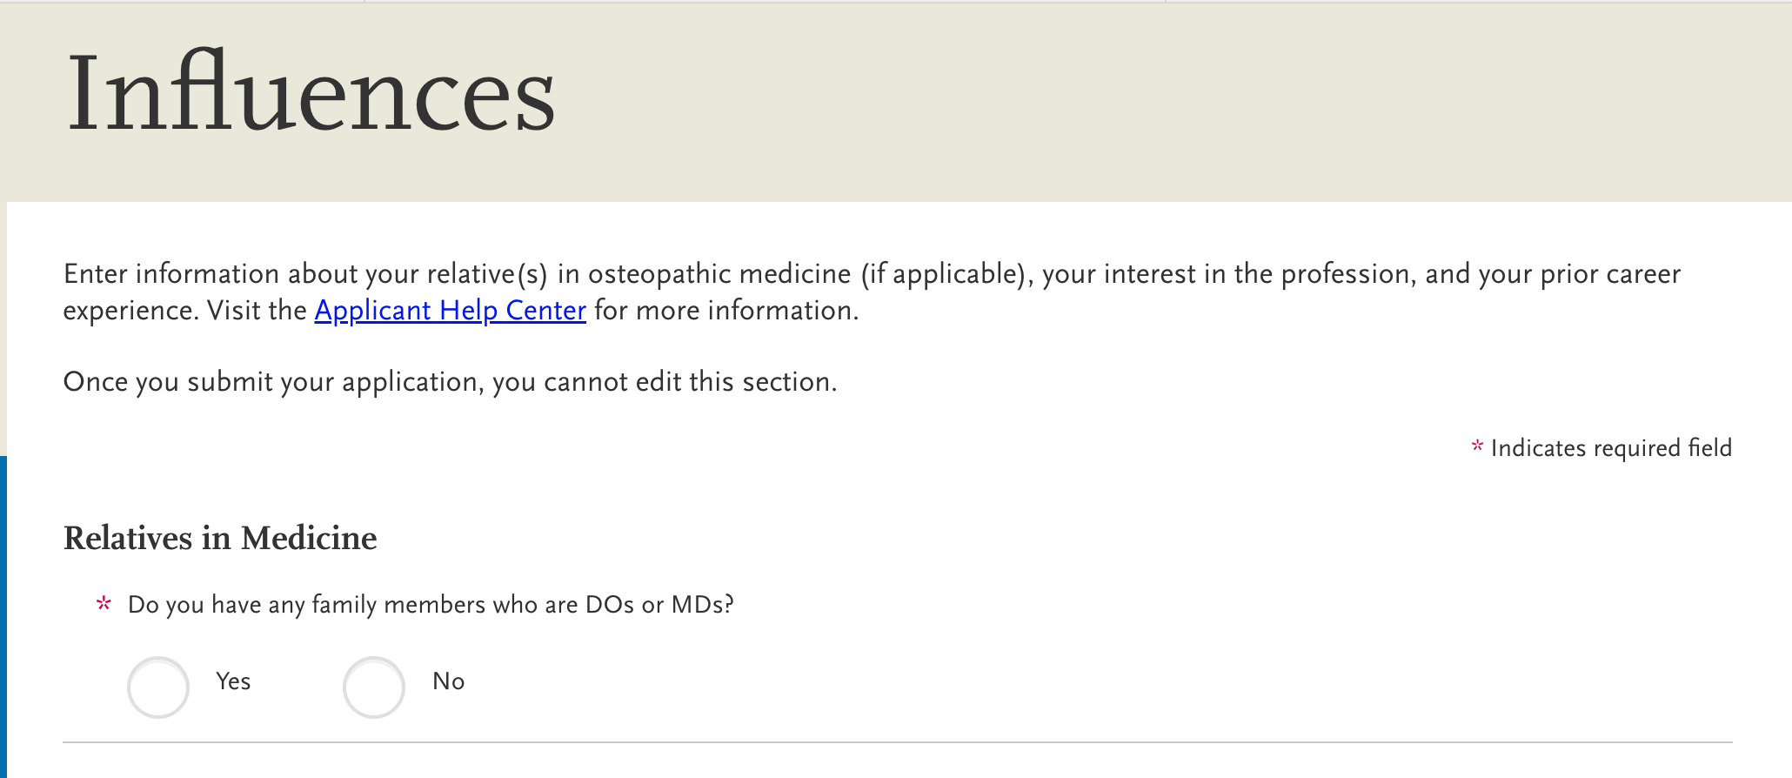1792x778 pixels.
Task: Click the Yes label text
Action: click(x=231, y=681)
